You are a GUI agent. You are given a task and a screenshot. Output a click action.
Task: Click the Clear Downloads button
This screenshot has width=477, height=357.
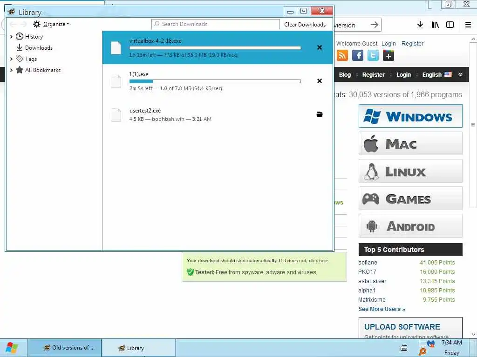click(x=305, y=25)
